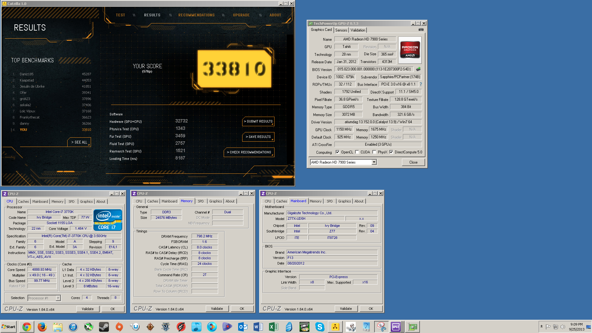The image size is (592, 333).
Task: Click SAVE RESULTS button in Catzilla
Action: click(258, 137)
